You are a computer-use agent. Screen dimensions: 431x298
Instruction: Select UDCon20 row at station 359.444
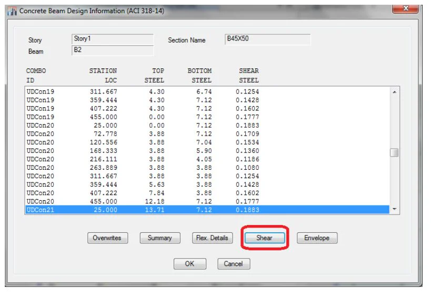tap(207, 184)
